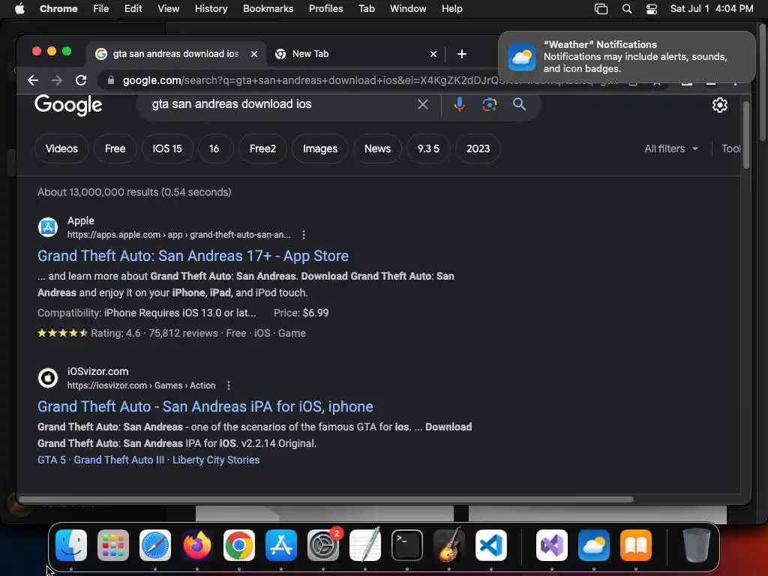Start voice search with the microphone icon
This screenshot has height=576, width=768.
[460, 104]
